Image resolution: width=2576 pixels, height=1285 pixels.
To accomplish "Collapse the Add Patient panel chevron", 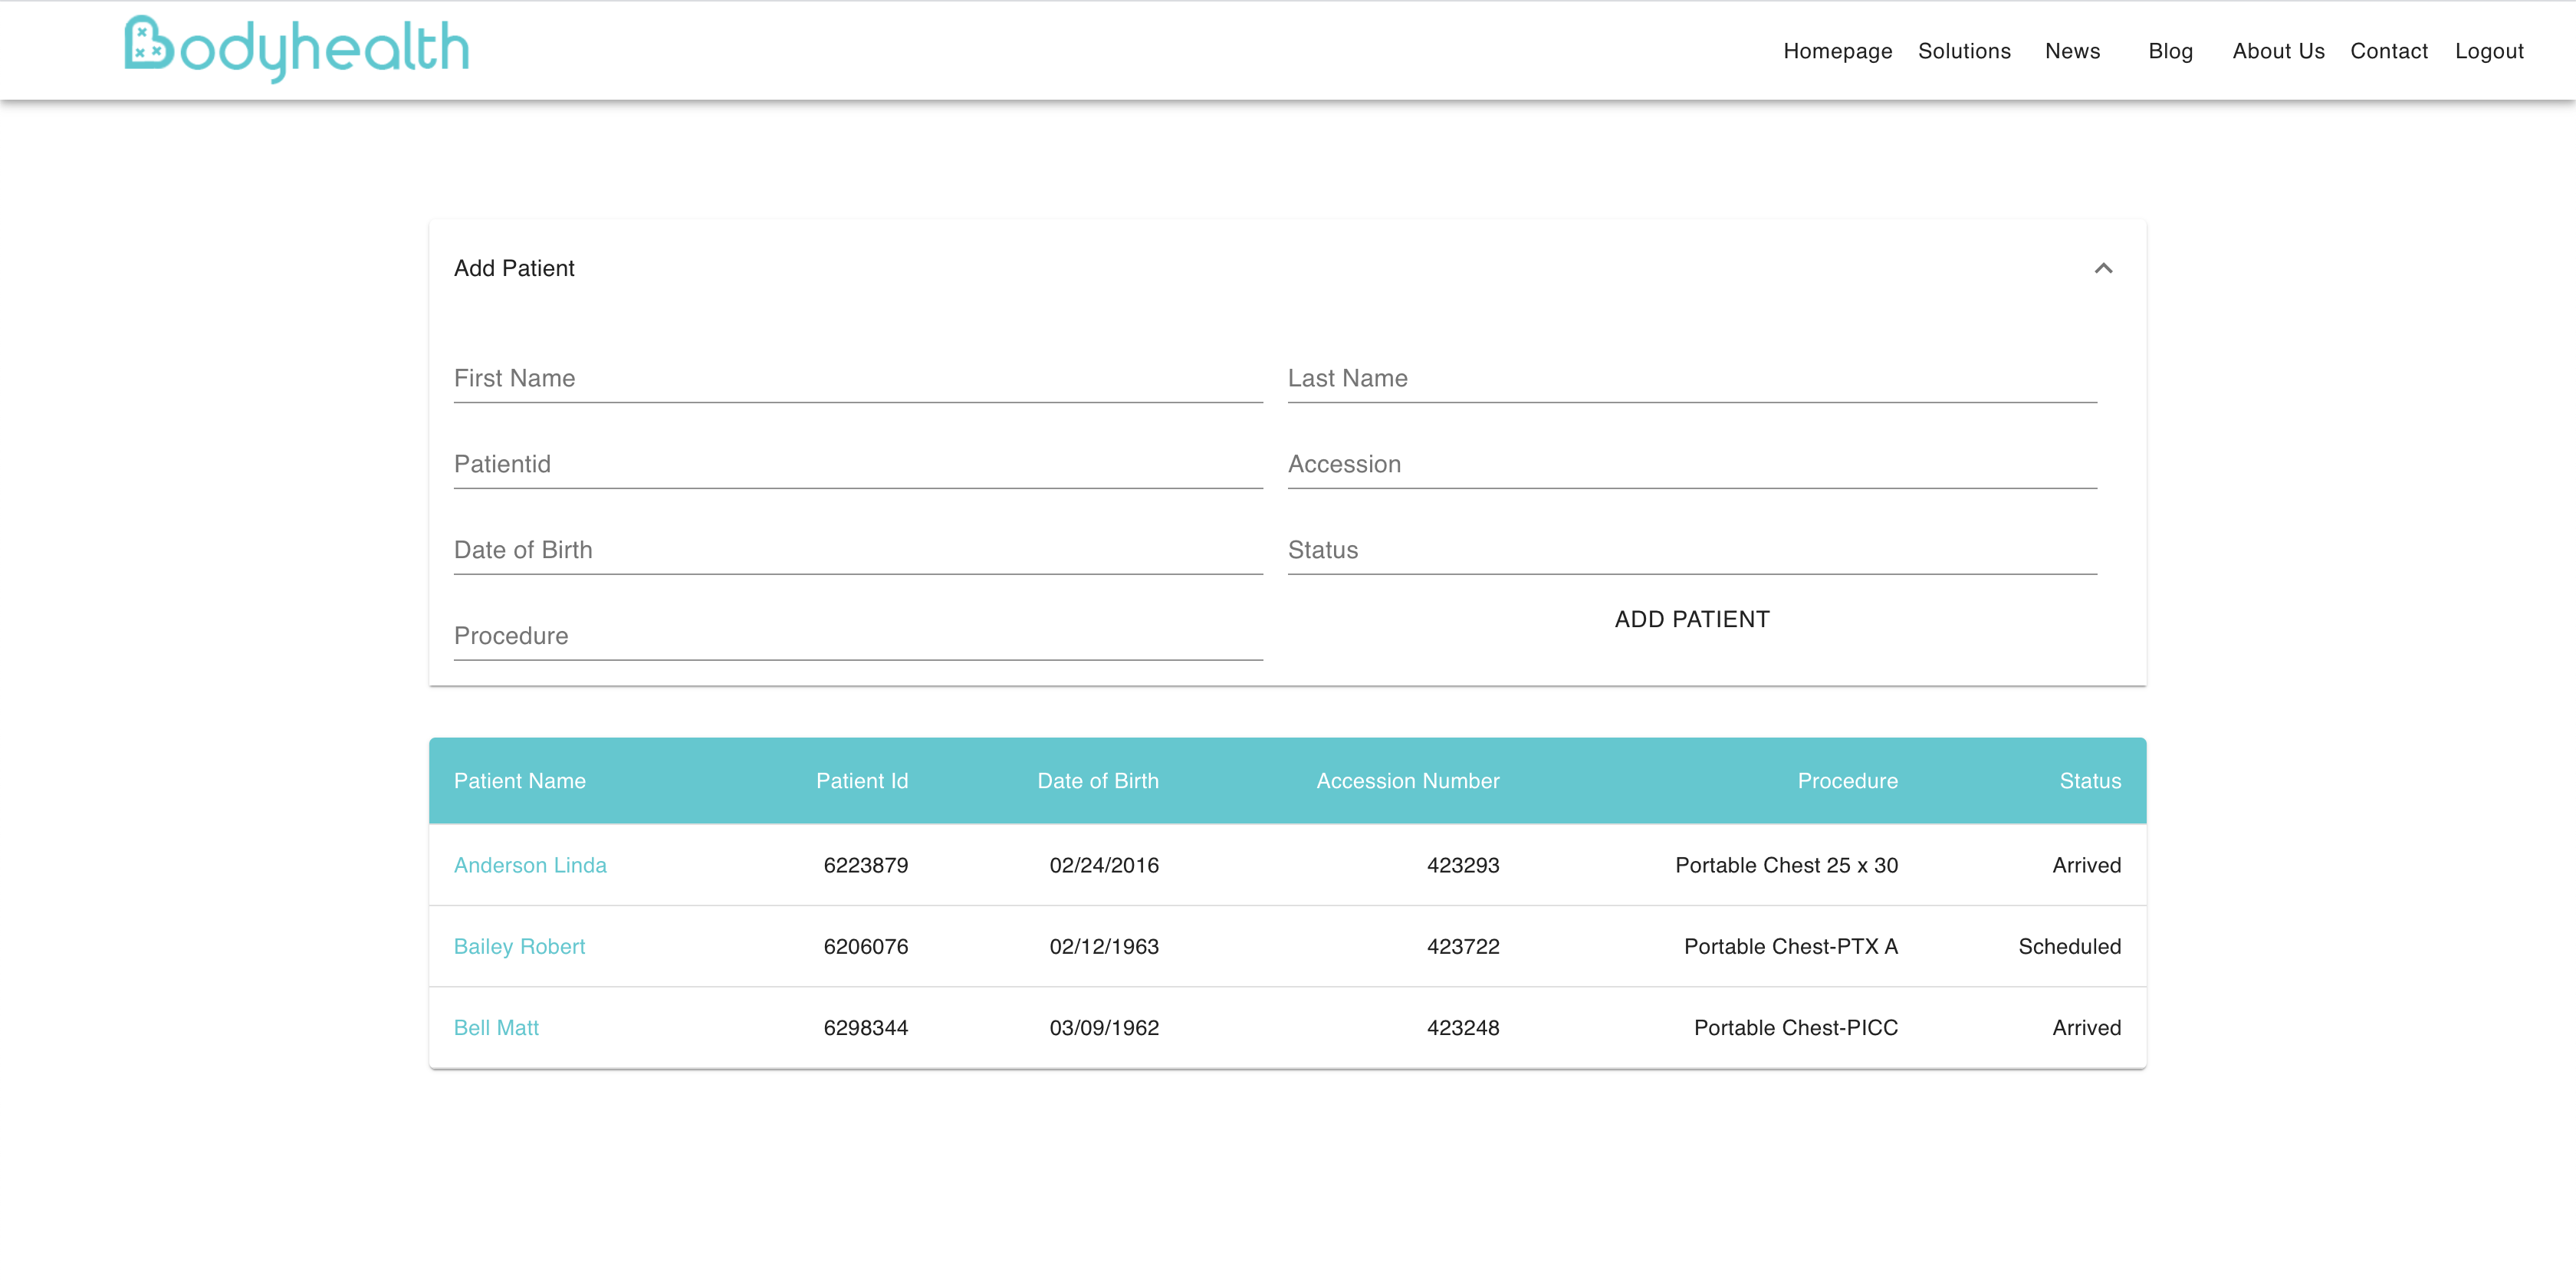I will tap(2103, 268).
